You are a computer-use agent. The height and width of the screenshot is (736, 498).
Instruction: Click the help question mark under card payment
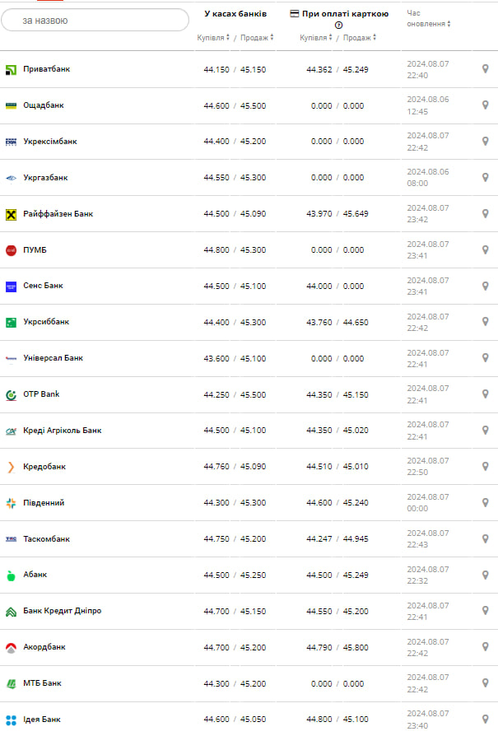[338, 26]
